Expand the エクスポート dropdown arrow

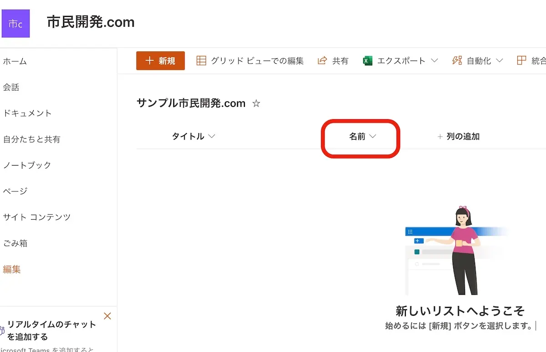pos(434,60)
